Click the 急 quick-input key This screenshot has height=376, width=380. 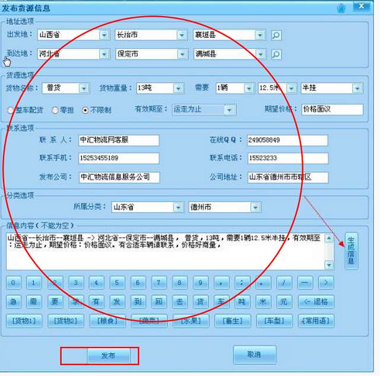pyautogui.click(x=13, y=302)
